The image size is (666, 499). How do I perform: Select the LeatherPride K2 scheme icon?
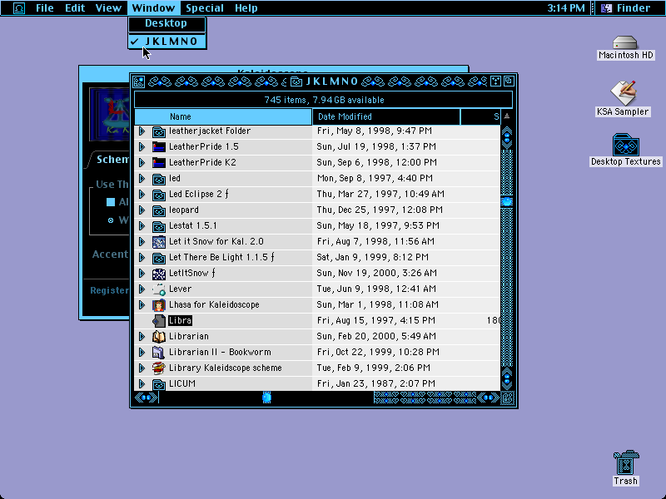pyautogui.click(x=158, y=162)
